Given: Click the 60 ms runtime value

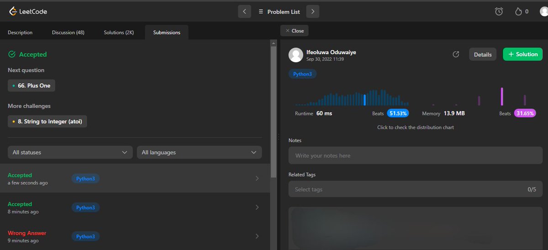Looking at the screenshot, I should 324,113.
